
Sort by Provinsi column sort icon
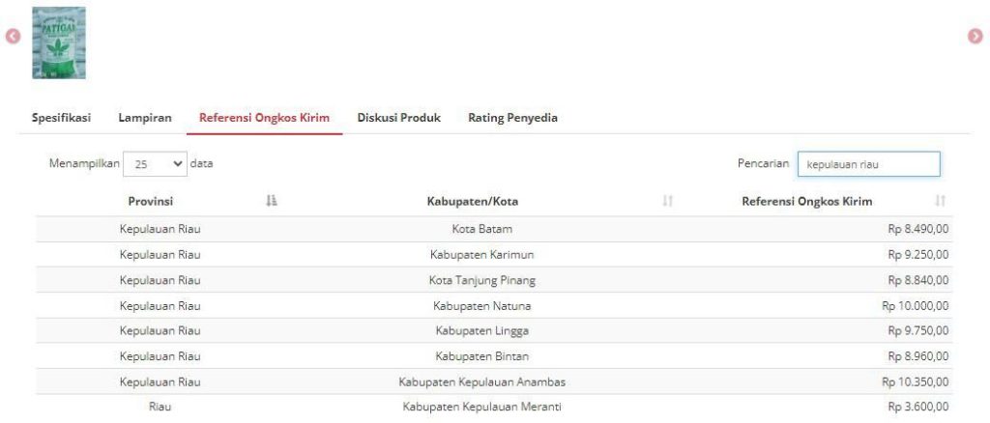[x=272, y=201]
